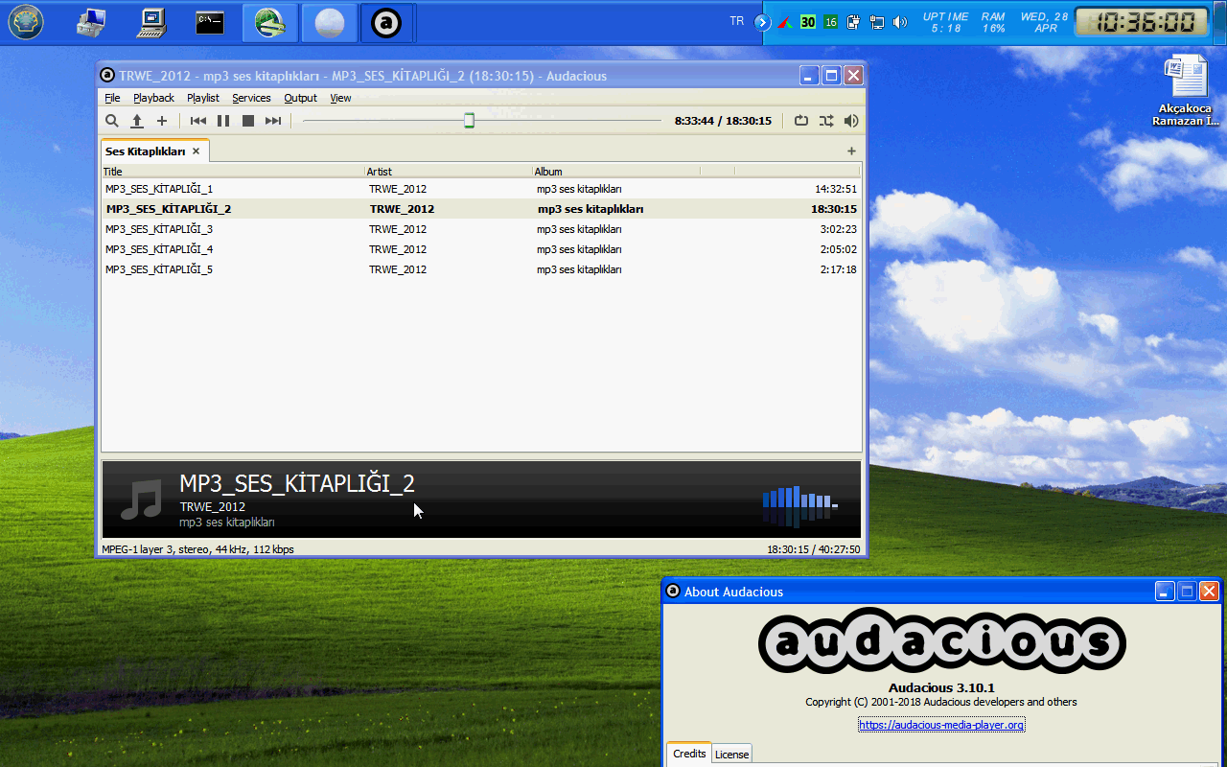Click the Audacious taskbar button
1227x767 pixels.
pos(387,23)
